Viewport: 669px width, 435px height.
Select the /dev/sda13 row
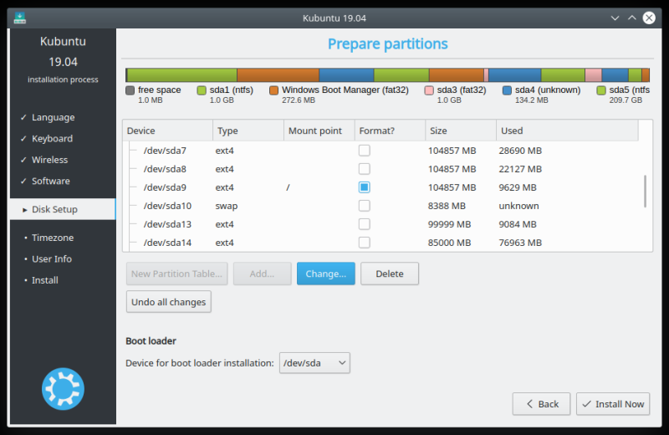point(380,223)
